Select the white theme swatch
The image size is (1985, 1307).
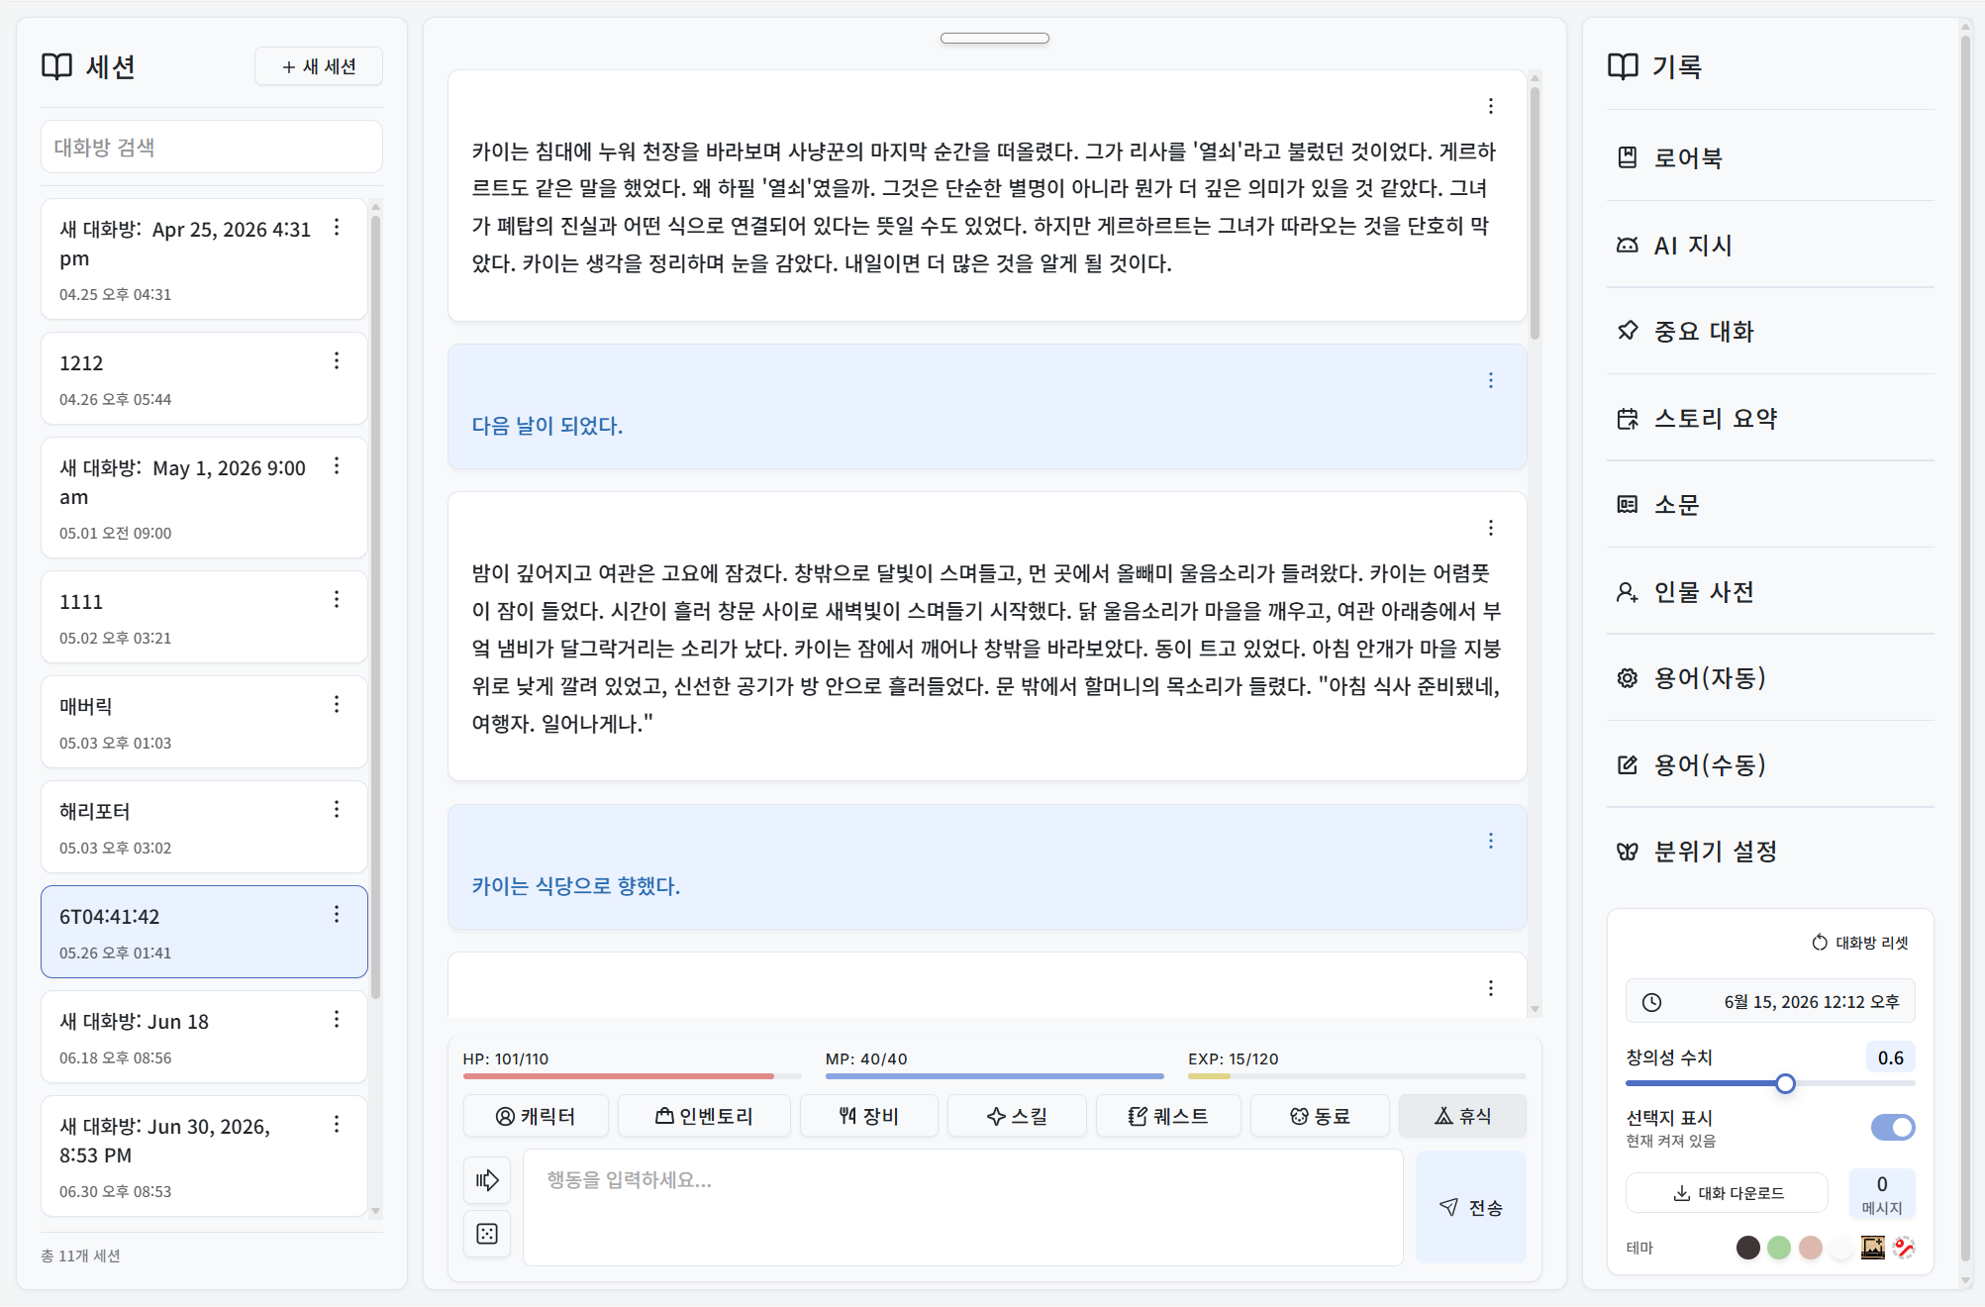coord(1841,1248)
